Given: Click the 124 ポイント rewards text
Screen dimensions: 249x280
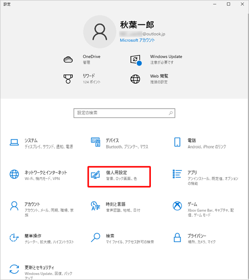Looking at the screenshot, I should (x=92, y=82).
